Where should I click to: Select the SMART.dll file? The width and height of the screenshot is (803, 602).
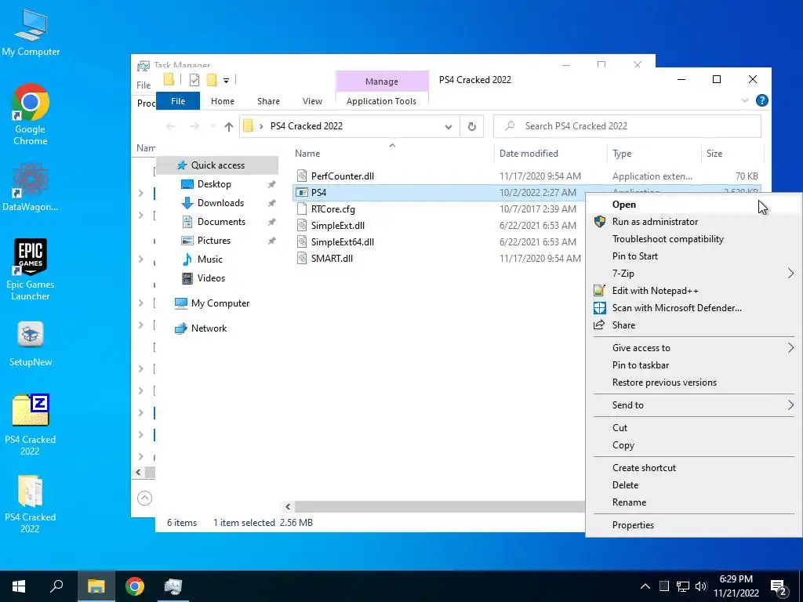332,258
